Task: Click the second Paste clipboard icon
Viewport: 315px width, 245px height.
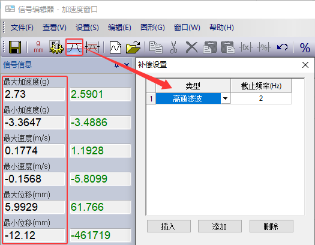Action: point(227,47)
